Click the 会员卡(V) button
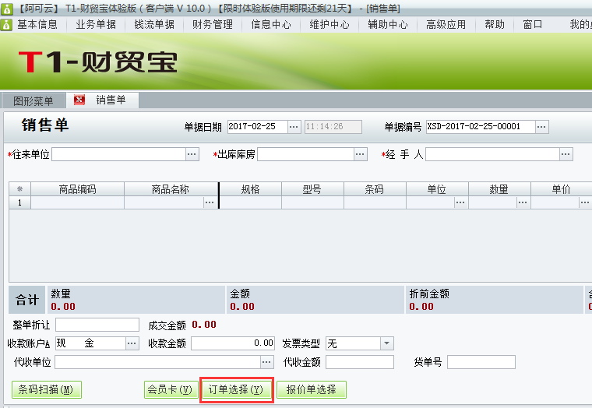The height and width of the screenshot is (408, 592). tap(171, 389)
